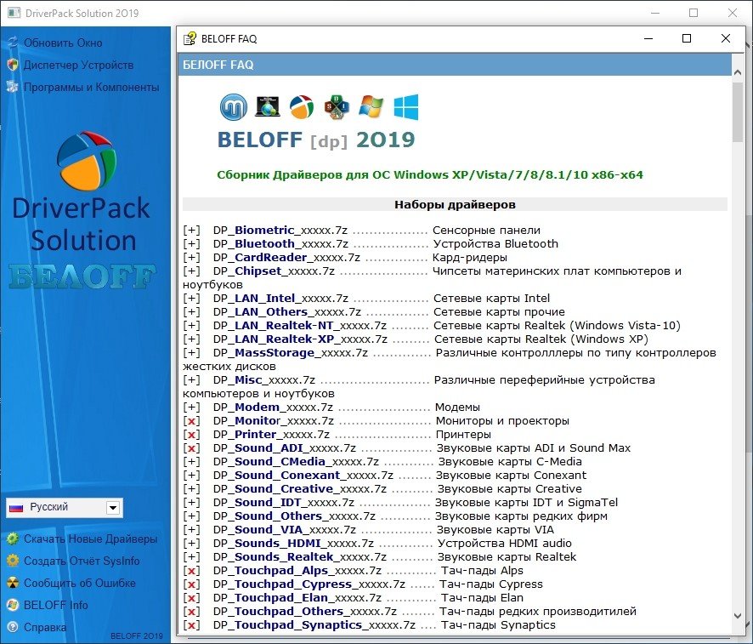Open Программы и Компоненты from the sidebar
This screenshot has width=753, height=644.
pyautogui.click(x=92, y=87)
